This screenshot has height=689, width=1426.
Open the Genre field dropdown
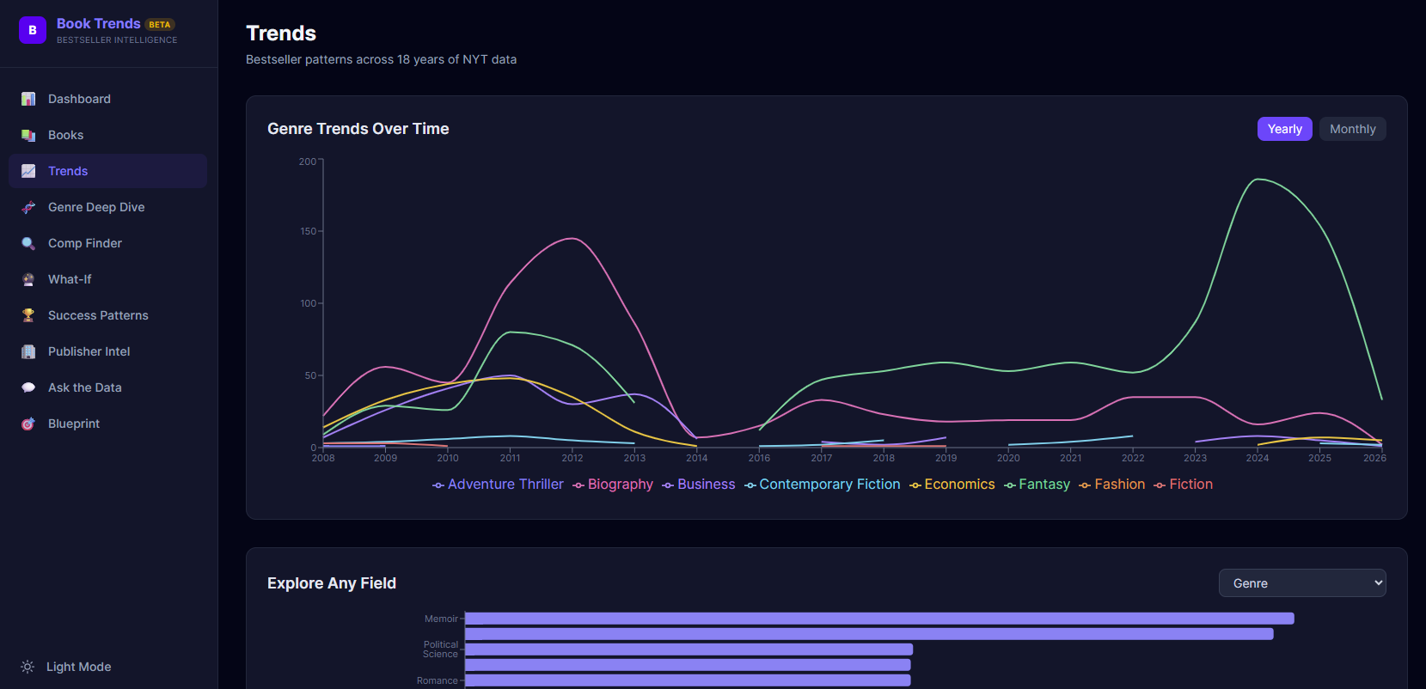pyautogui.click(x=1302, y=583)
